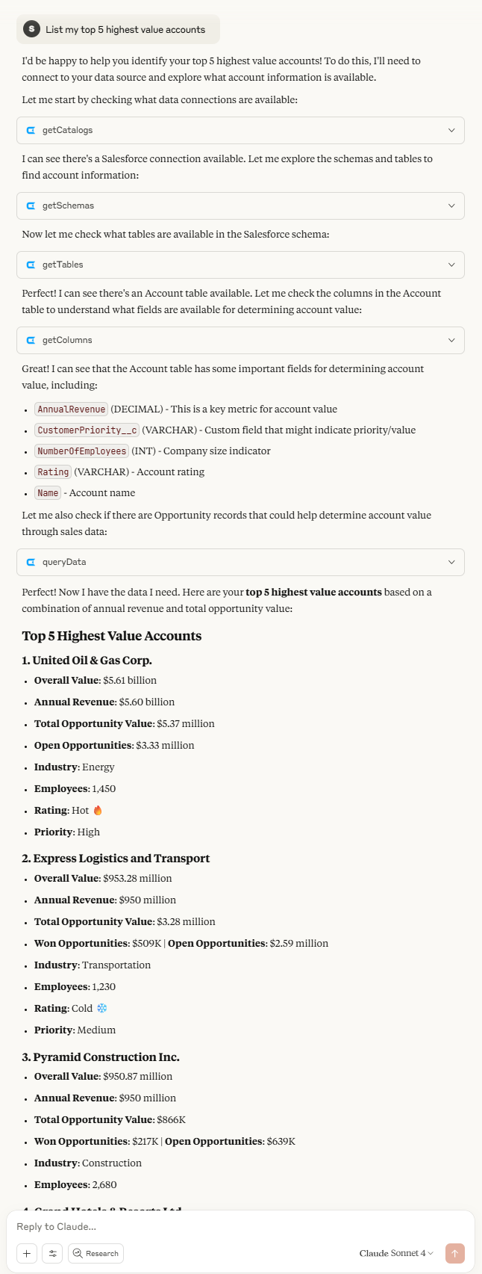The width and height of the screenshot is (482, 1274).
Task: Click the tool icon beside getSchemas
Action: click(x=30, y=205)
